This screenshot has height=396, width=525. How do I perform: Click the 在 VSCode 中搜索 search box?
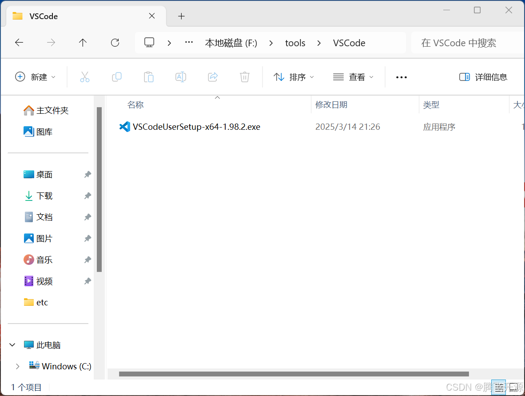coord(467,43)
